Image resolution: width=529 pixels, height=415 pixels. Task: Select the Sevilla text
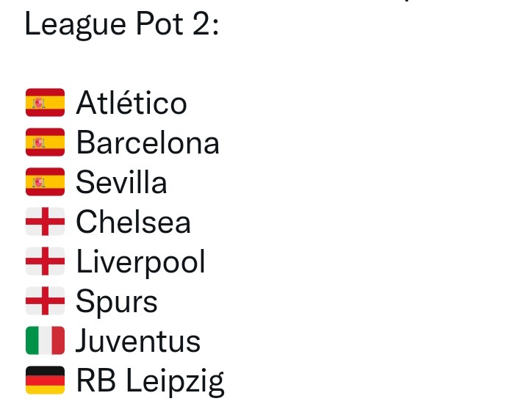click(122, 182)
